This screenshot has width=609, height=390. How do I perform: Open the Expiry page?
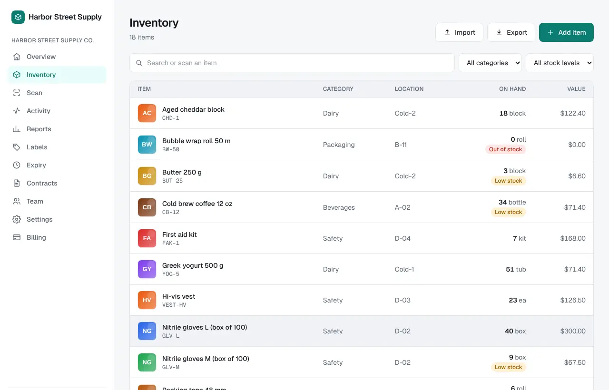click(57, 165)
